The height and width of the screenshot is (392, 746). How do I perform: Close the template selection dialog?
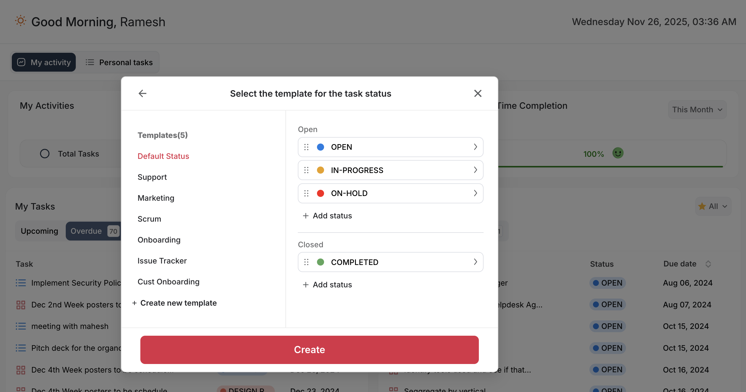coord(478,93)
